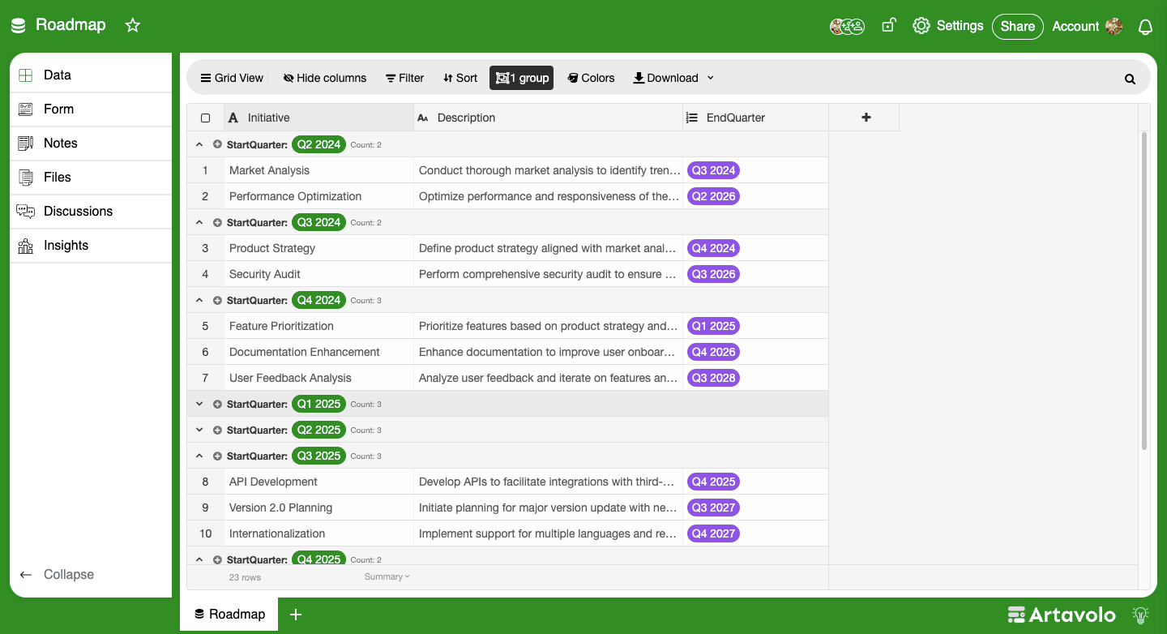This screenshot has height=634, width=1167.
Task: Open notifications via the bell icon
Action: (x=1145, y=25)
